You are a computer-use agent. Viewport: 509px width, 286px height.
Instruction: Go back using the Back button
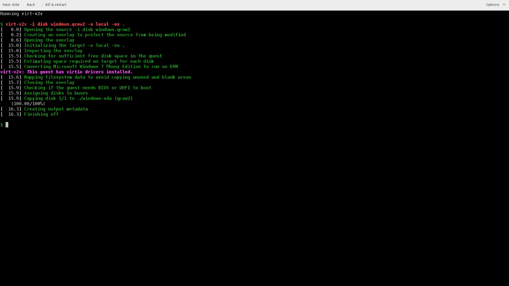[x=31, y=5]
